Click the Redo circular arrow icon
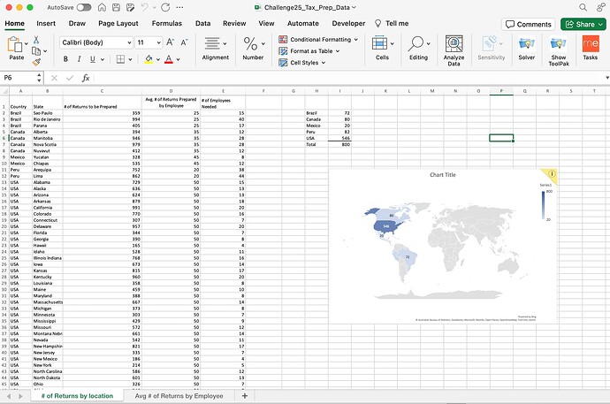 pos(165,7)
